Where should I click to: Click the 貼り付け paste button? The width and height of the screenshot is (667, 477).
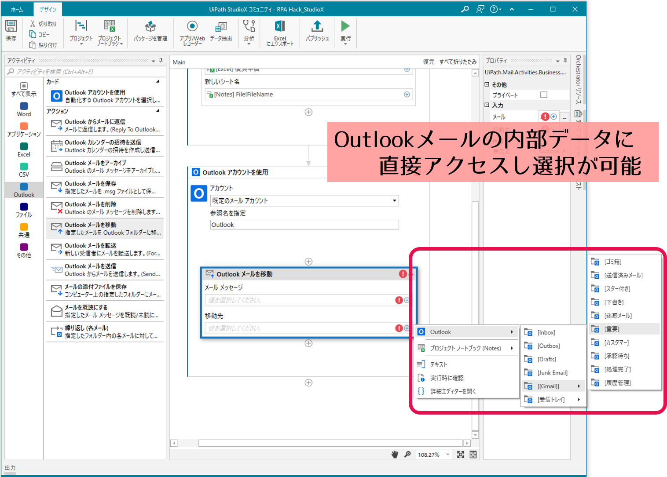point(43,45)
